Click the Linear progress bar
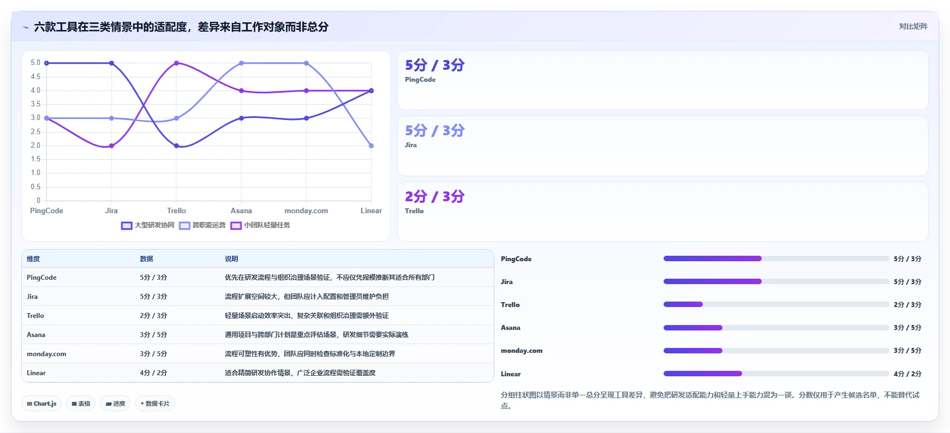This screenshot has height=433, width=950. [x=776, y=374]
